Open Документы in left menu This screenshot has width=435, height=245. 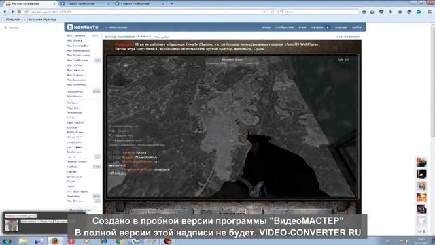coord(74,96)
